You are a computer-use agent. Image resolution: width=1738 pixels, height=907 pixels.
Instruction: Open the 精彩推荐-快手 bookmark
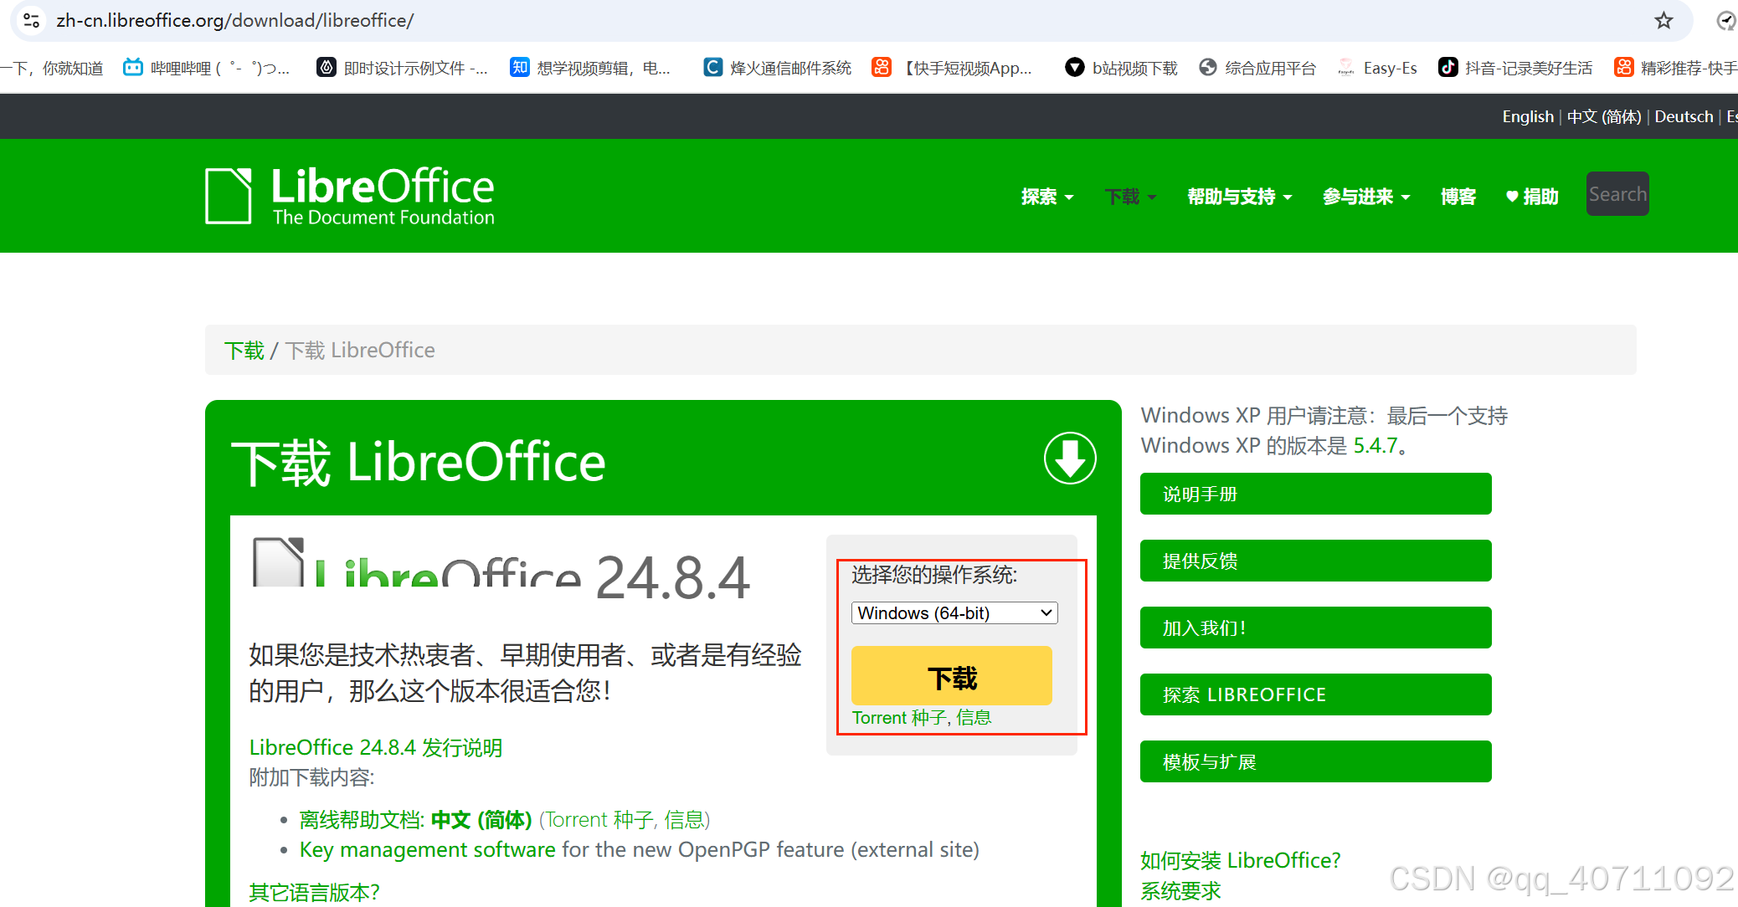(1675, 68)
